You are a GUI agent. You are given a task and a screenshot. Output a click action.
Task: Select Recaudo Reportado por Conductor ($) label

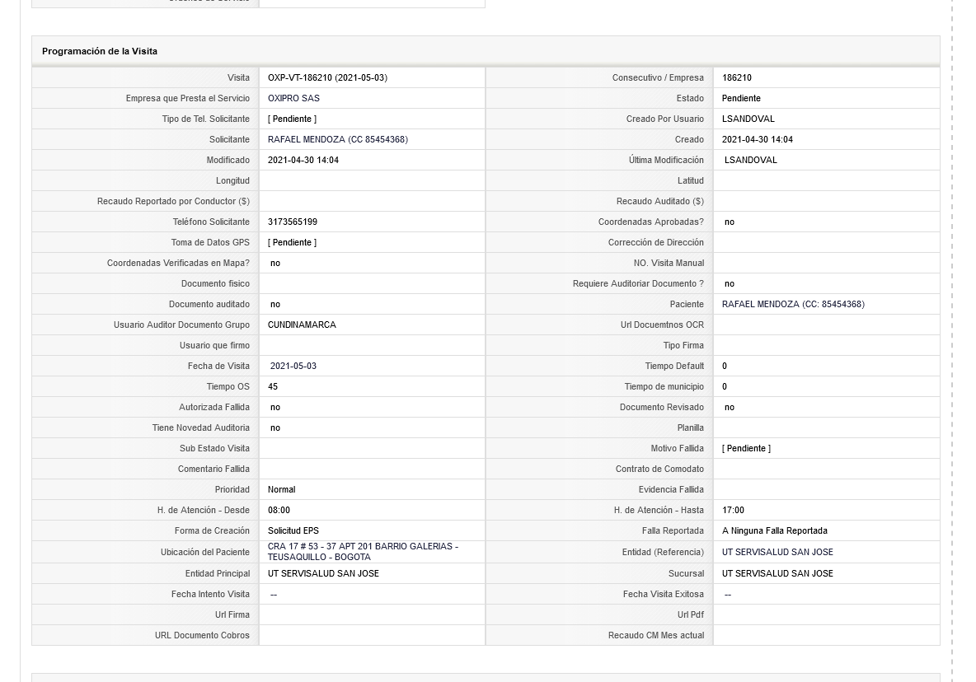tap(173, 201)
